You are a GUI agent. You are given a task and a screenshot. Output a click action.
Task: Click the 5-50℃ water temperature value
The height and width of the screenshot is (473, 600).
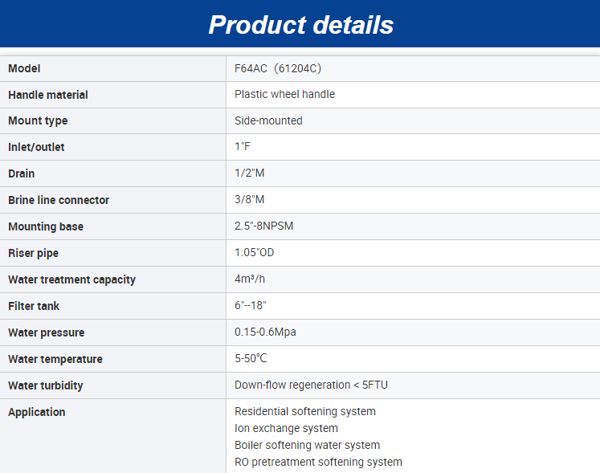click(251, 359)
